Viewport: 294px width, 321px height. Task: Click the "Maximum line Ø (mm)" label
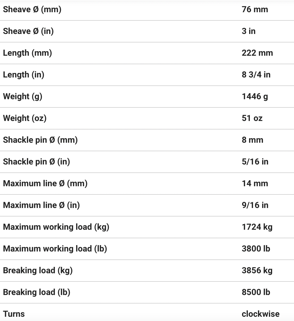point(45,184)
